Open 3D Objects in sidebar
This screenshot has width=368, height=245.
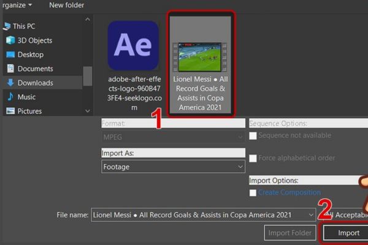click(x=35, y=40)
